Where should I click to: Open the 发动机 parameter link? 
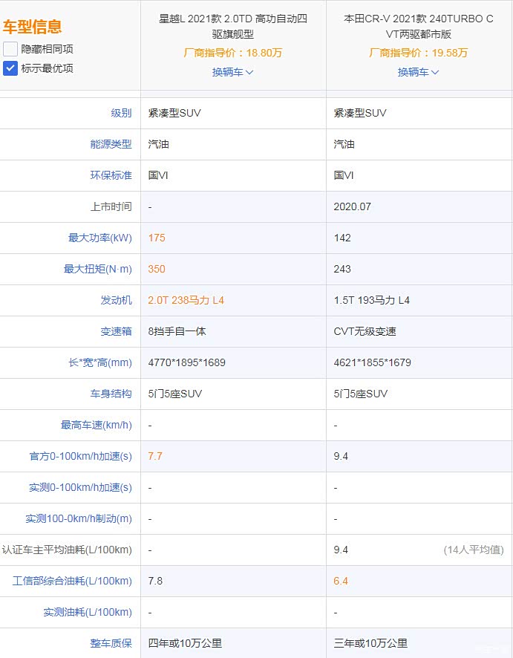click(x=116, y=300)
